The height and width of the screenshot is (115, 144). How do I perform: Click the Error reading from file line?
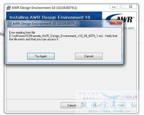click(22, 33)
